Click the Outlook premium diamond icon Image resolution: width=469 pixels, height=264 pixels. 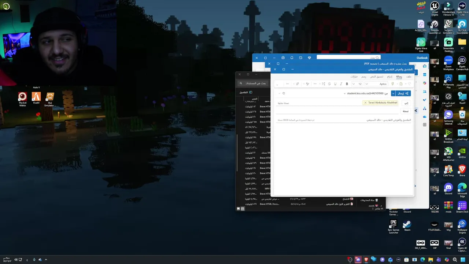309,58
